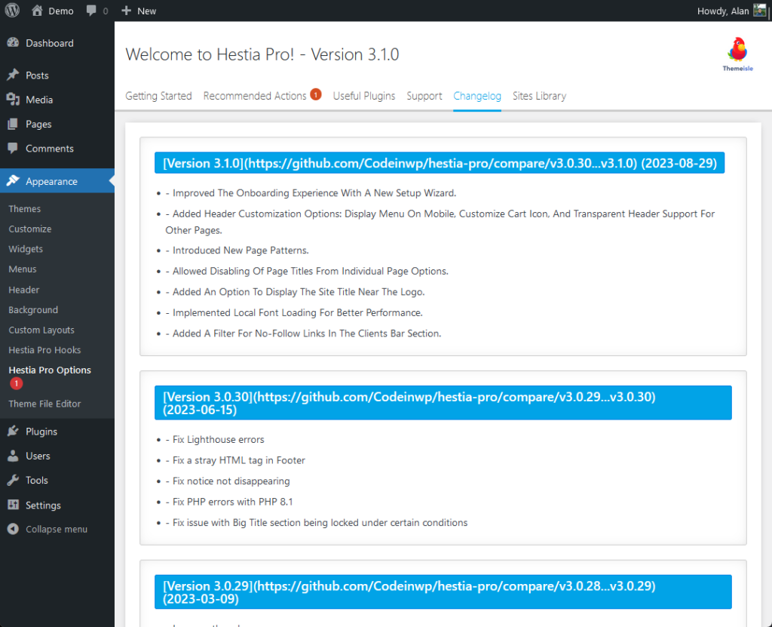Open Hestia Pro Hooks submenu item
The image size is (772, 627).
point(44,350)
